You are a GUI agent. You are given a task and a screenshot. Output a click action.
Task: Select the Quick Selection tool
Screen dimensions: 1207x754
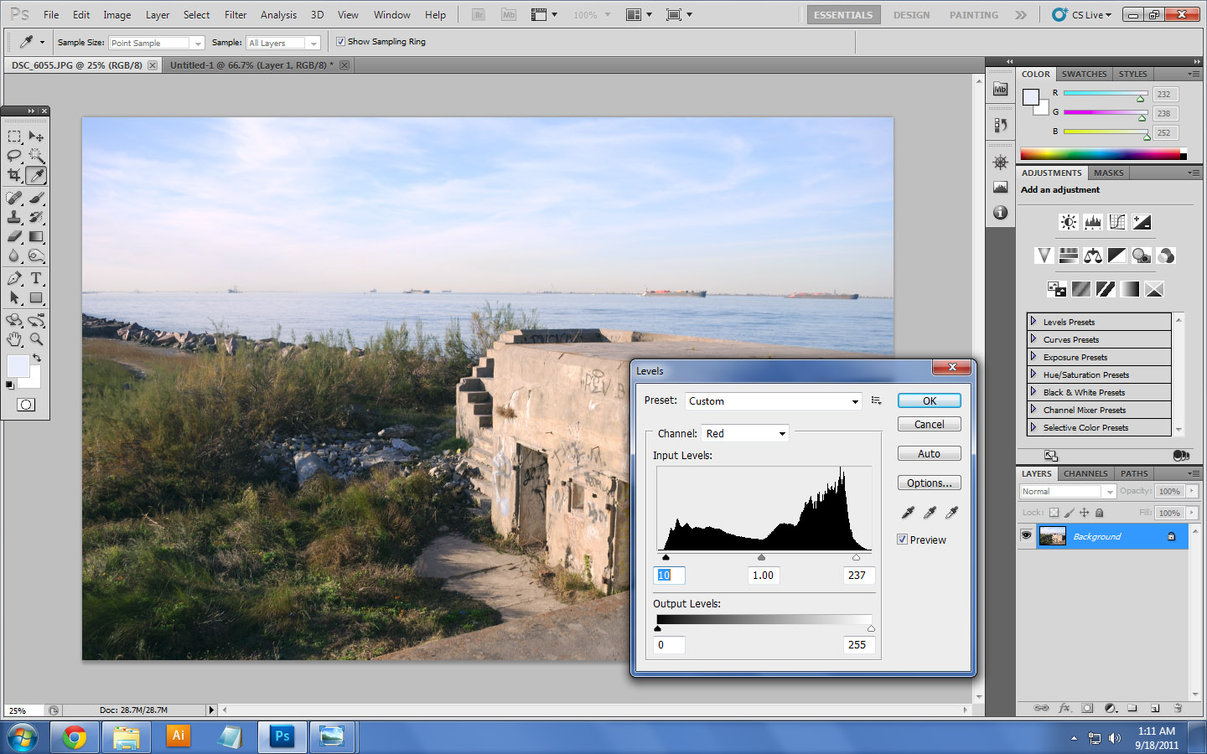(36, 156)
